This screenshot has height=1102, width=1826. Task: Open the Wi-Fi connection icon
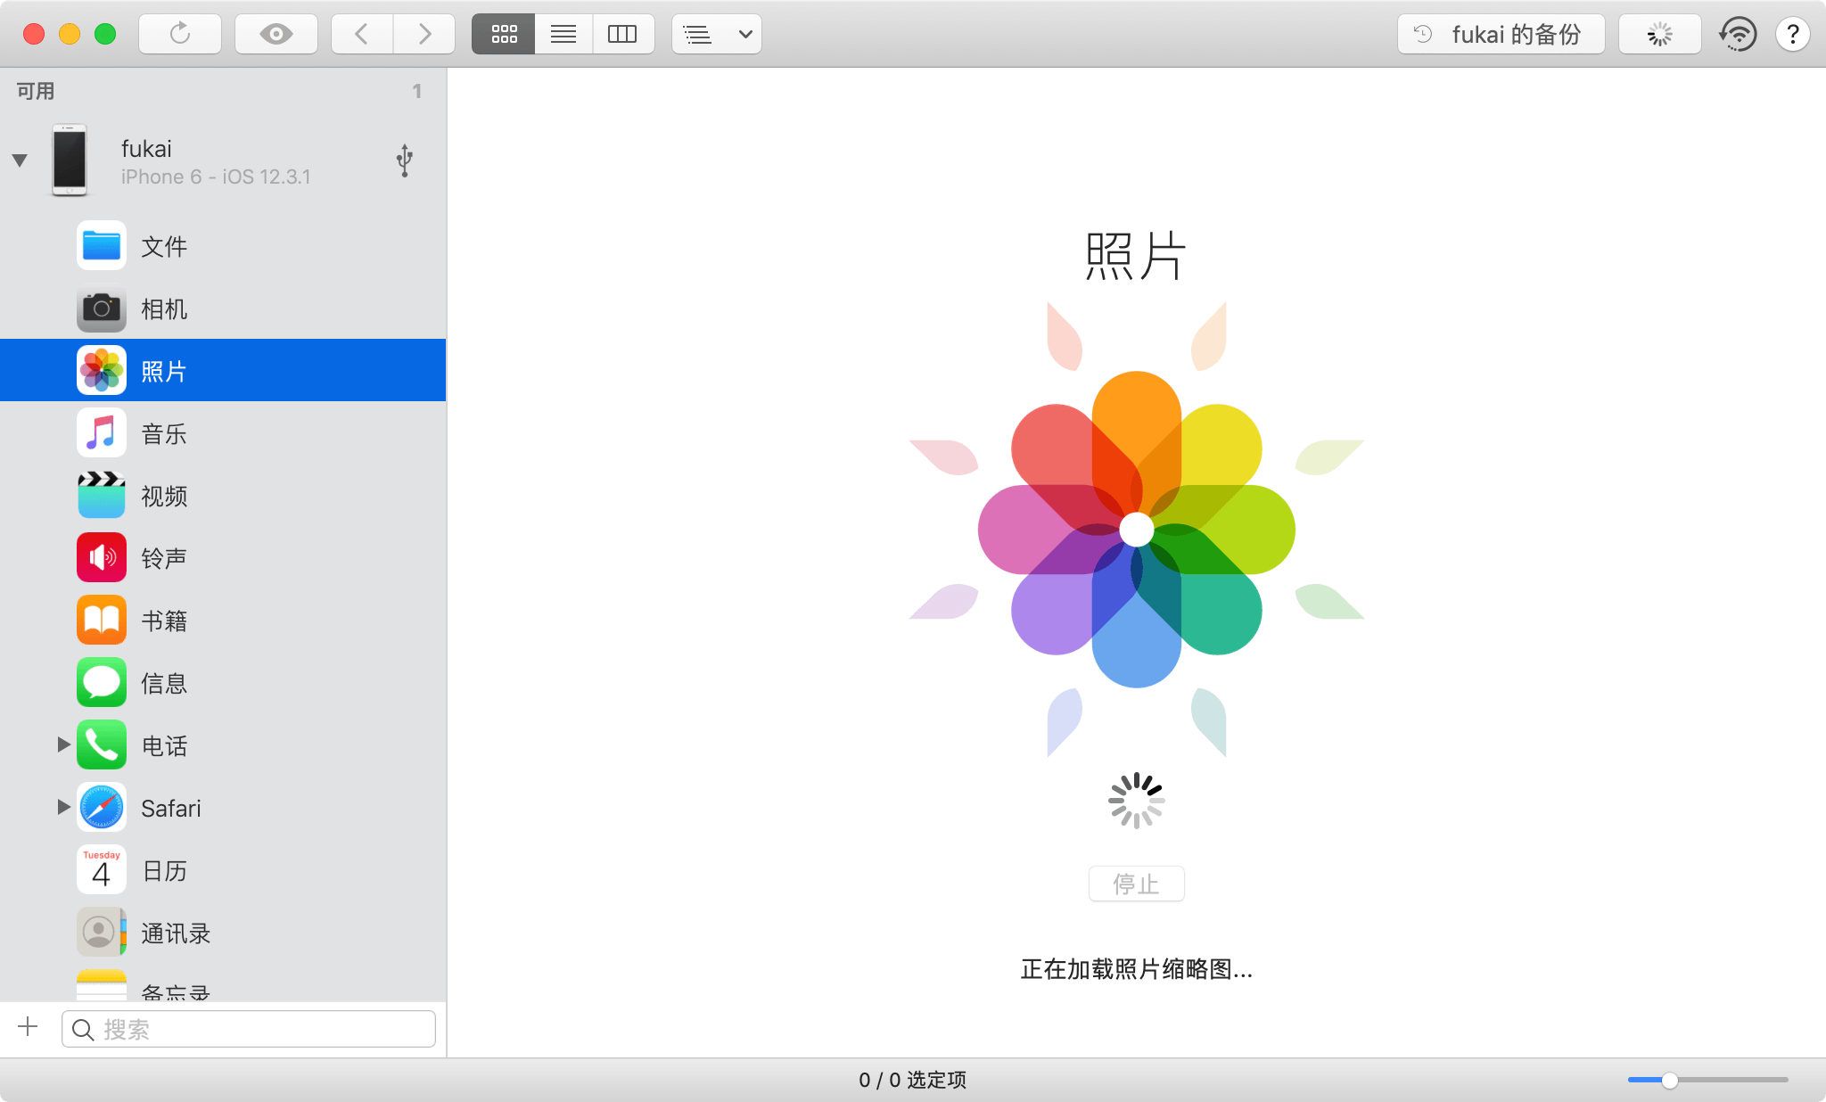pyautogui.click(x=1738, y=34)
